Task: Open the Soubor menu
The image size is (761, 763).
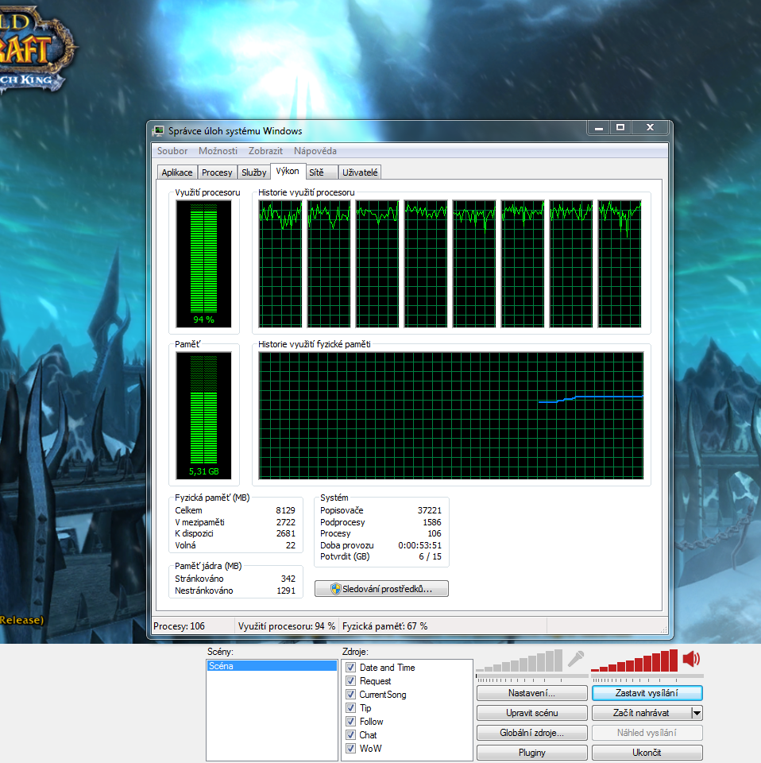Action: 172,151
